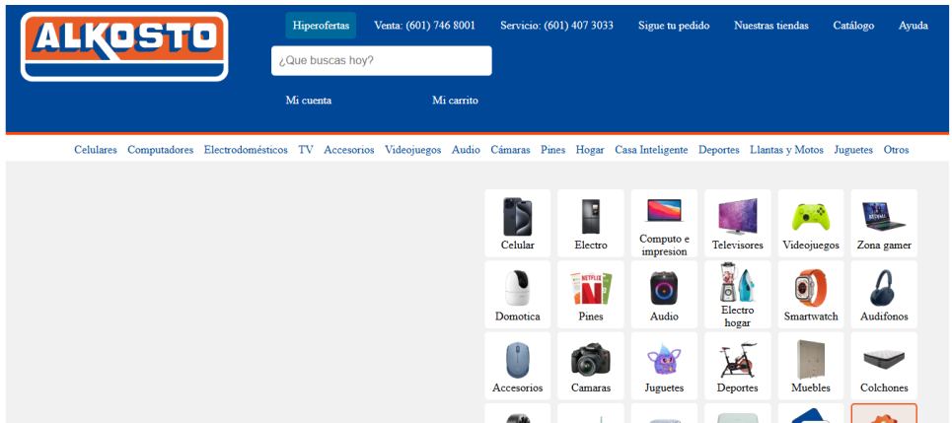Select Audio in the category bar
The image size is (952, 423).
[x=466, y=150]
